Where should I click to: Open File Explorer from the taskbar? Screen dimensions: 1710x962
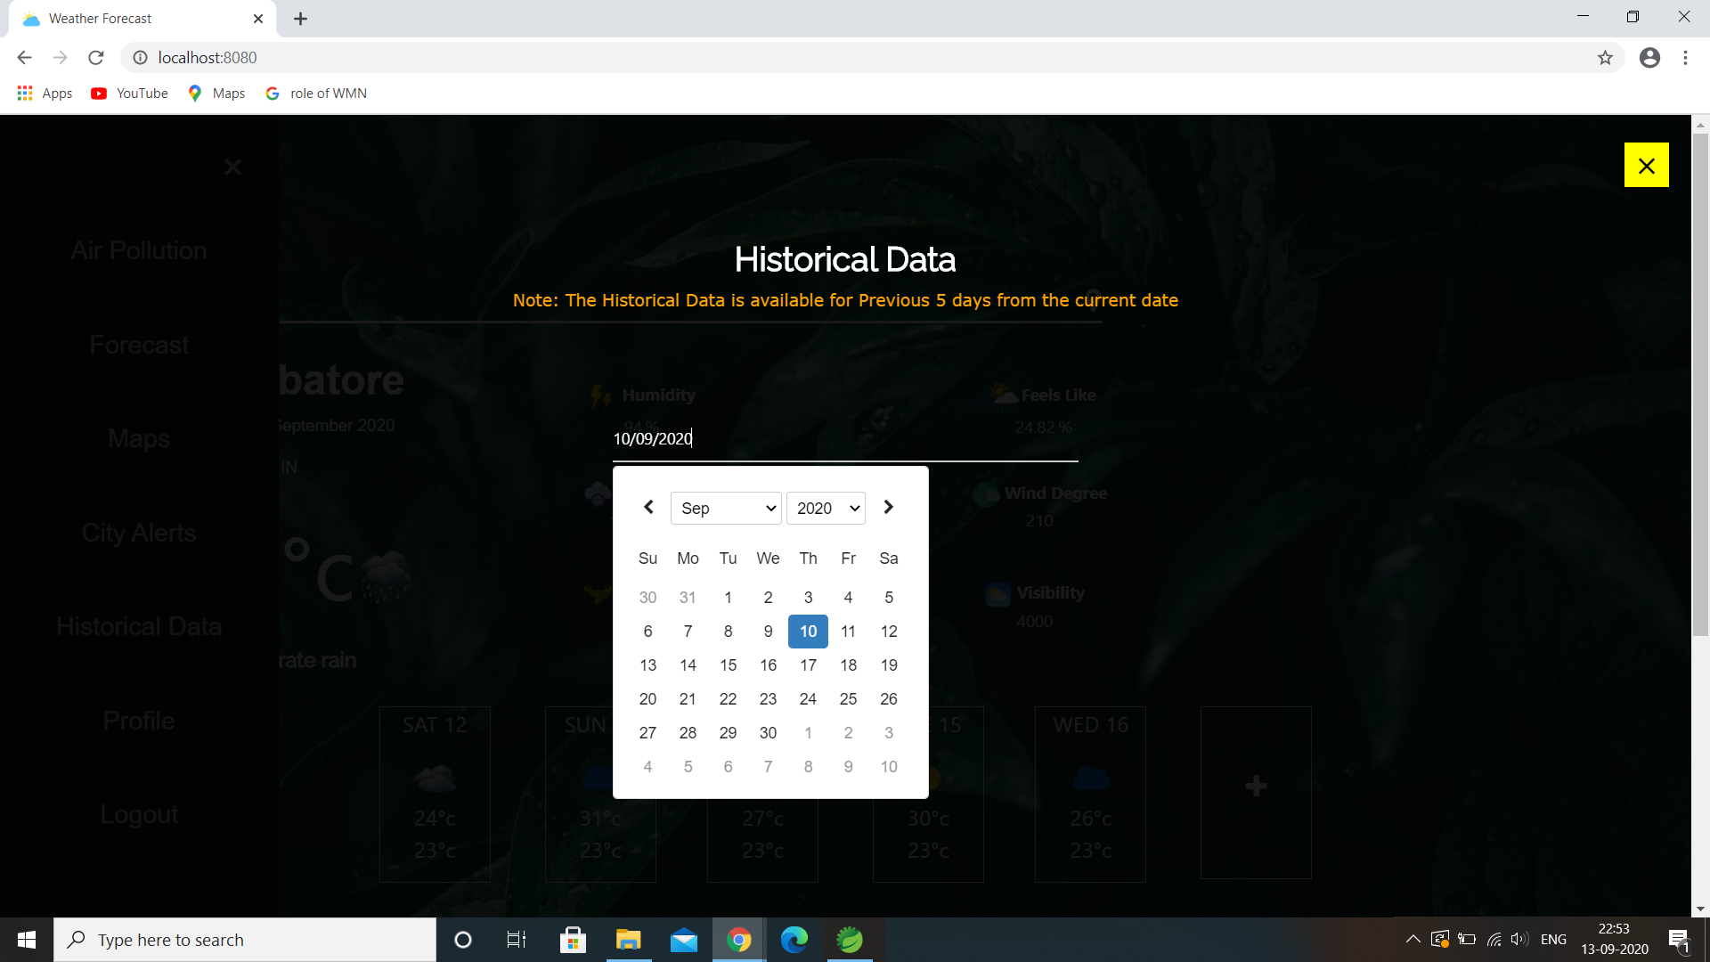click(x=628, y=939)
